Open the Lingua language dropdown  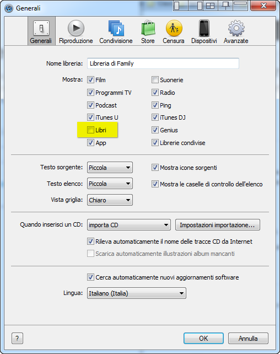[137, 293]
